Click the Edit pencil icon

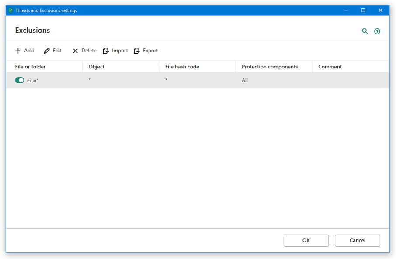(x=47, y=51)
